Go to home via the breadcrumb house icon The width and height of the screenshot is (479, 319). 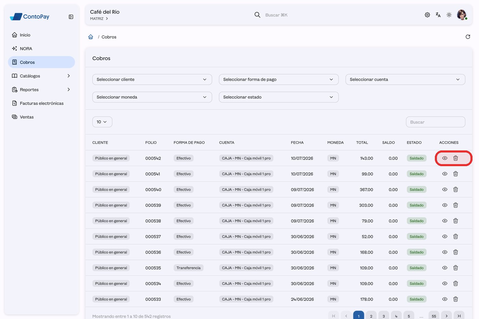91,37
